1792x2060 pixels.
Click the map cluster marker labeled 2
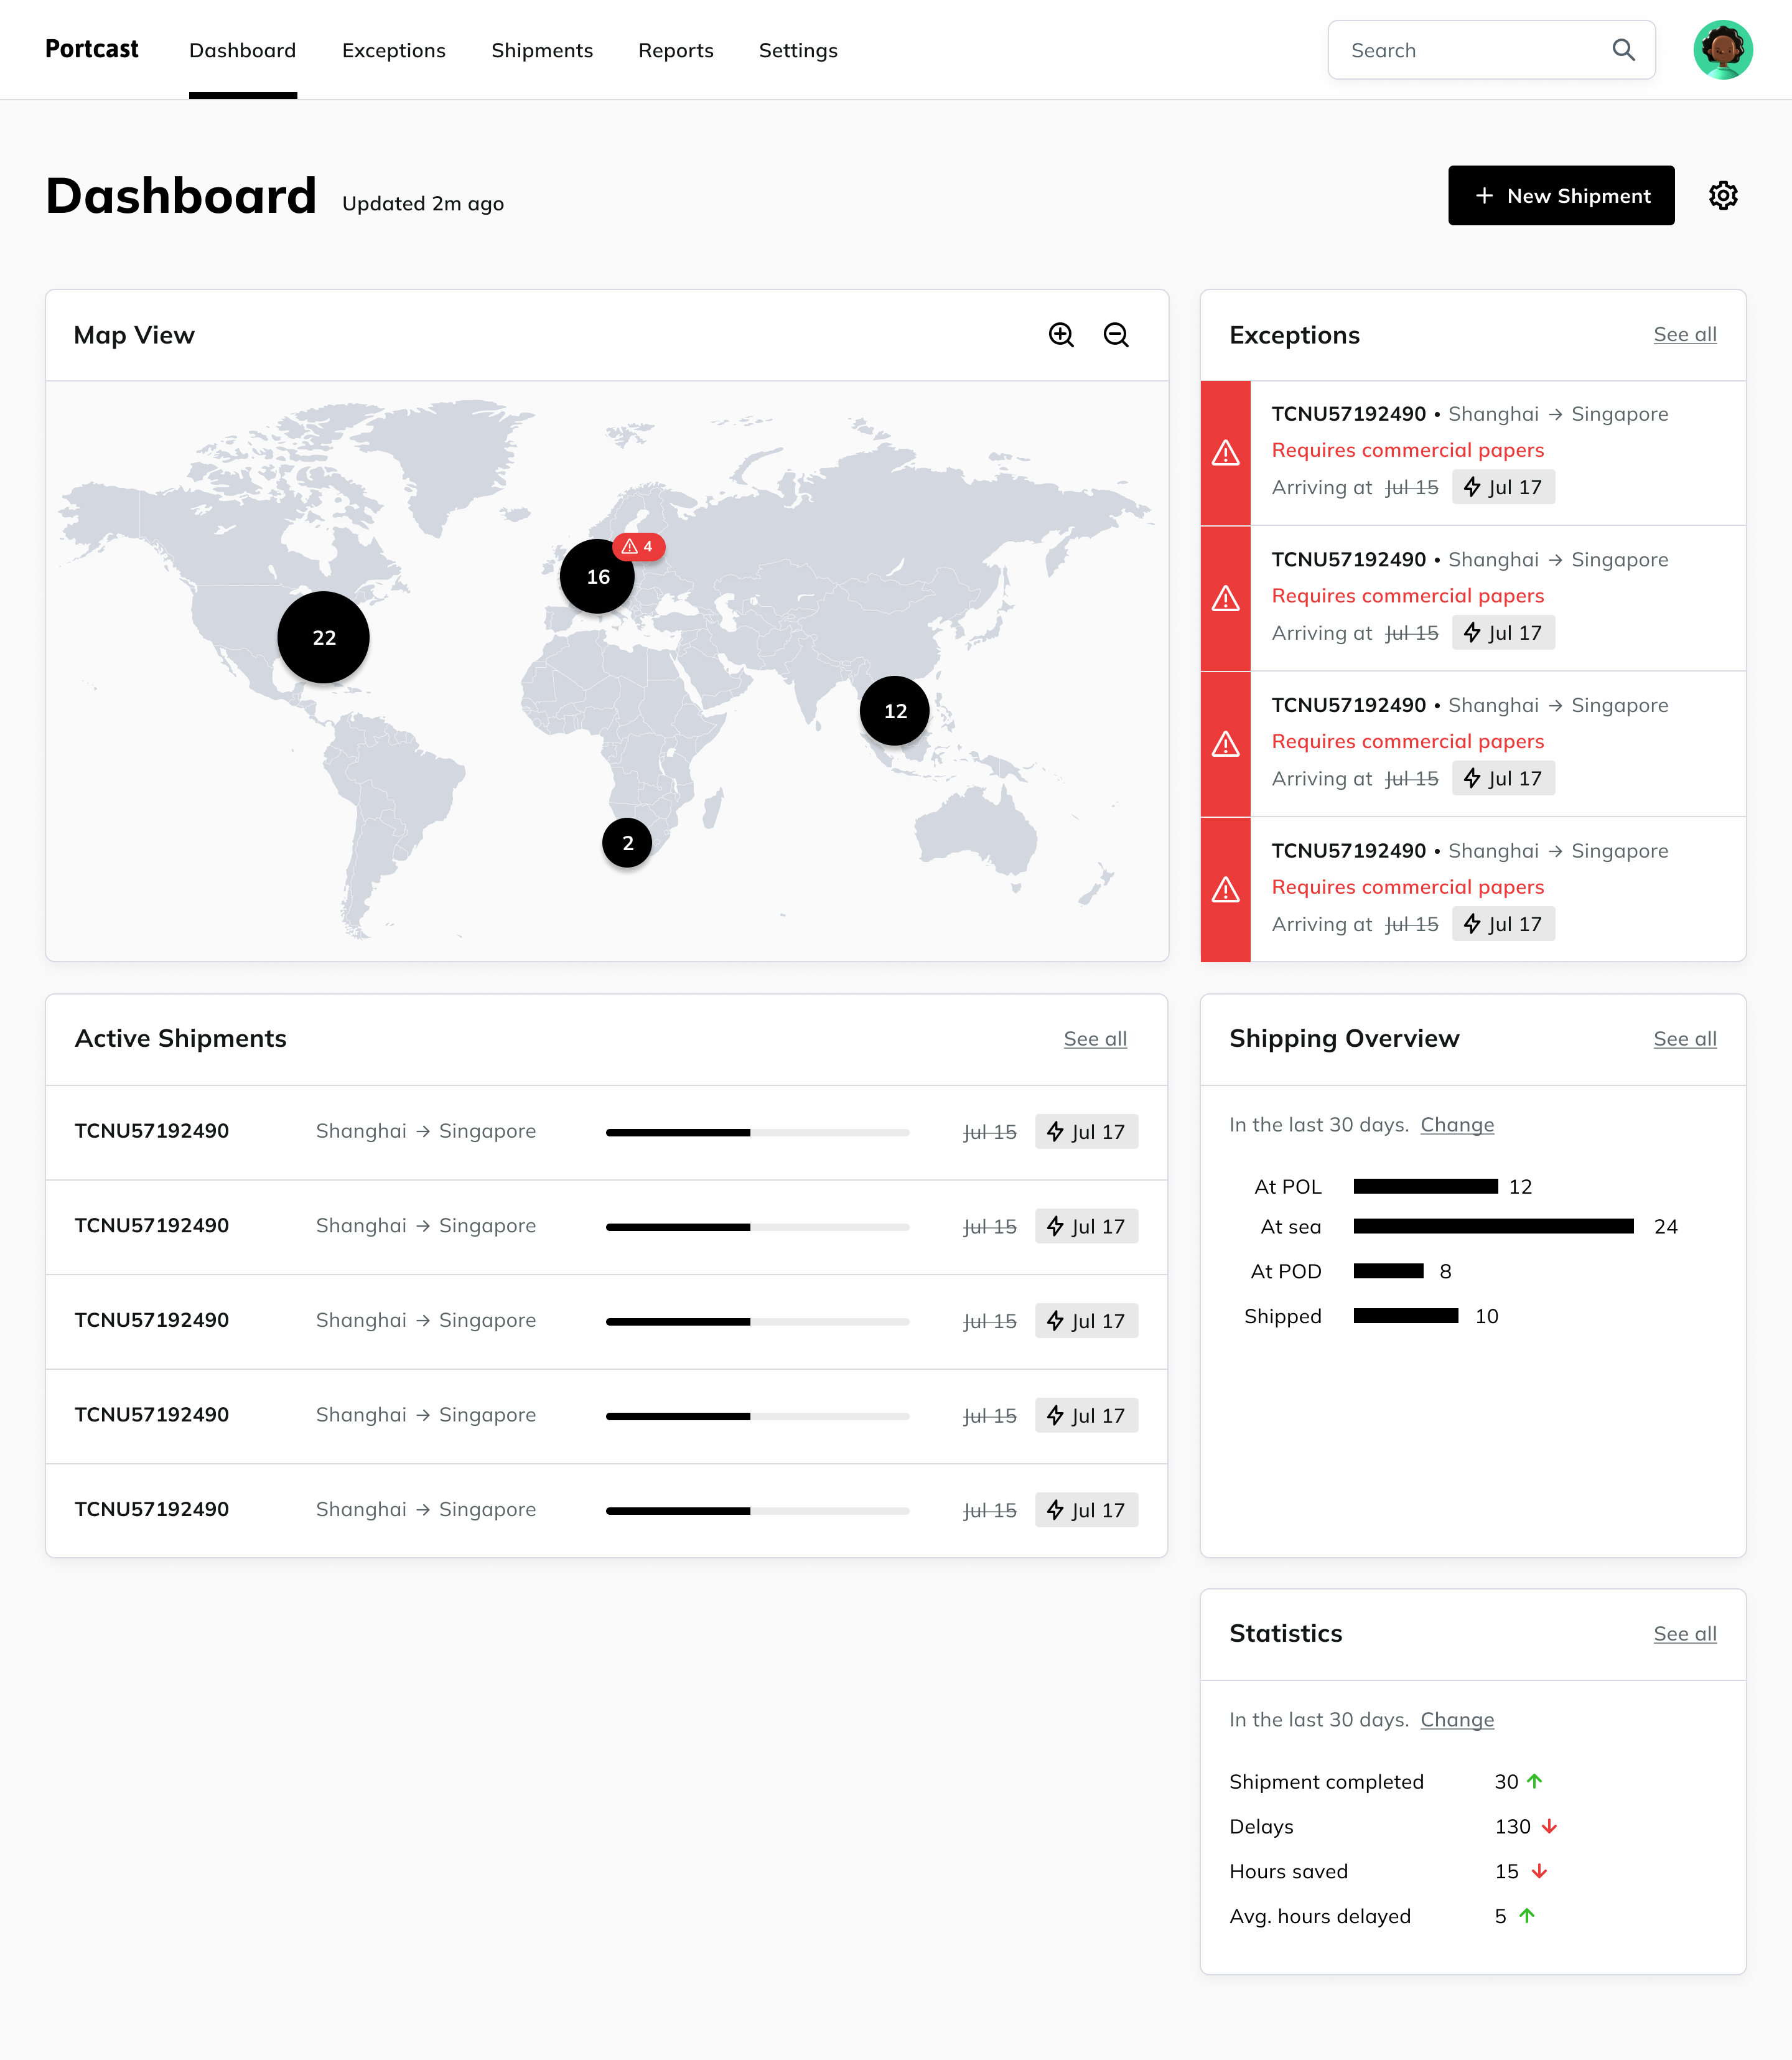point(627,843)
